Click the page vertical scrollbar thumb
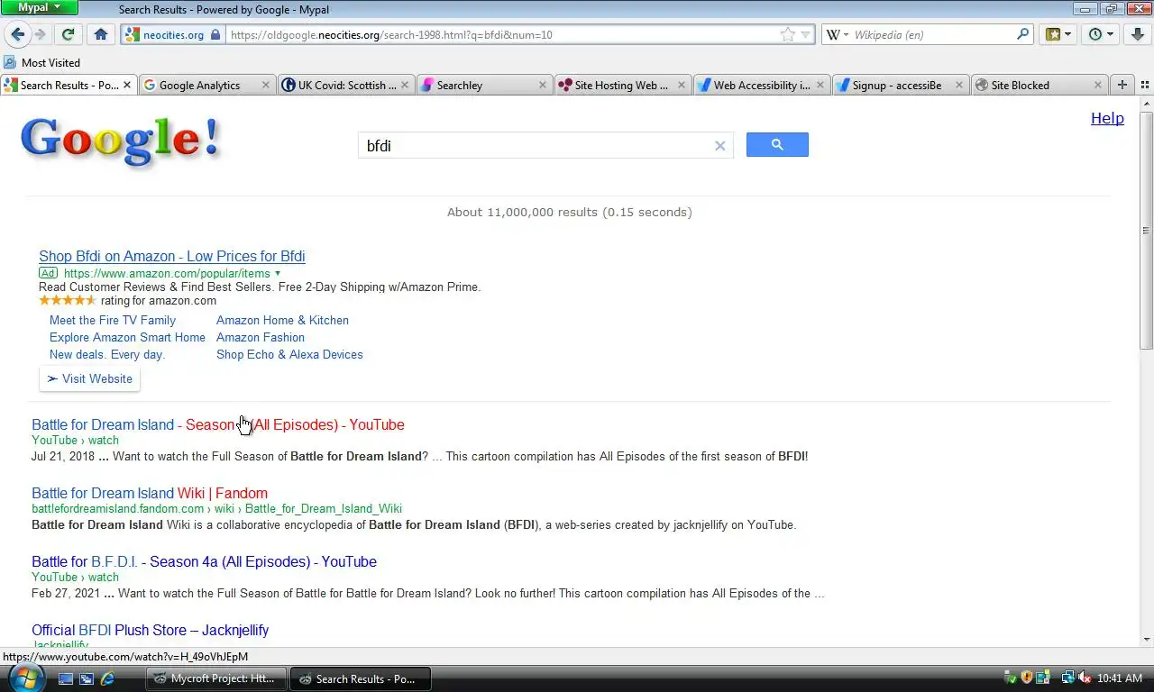This screenshot has width=1154, height=692. tap(1146, 230)
